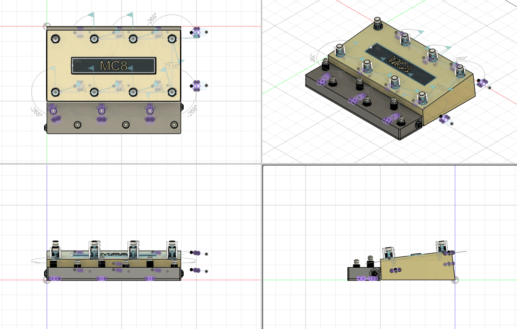Image resolution: width=517 pixels, height=329 pixels.
Task: Select bottom-left footswitch on tan enclosure, top view
Action: point(55,92)
